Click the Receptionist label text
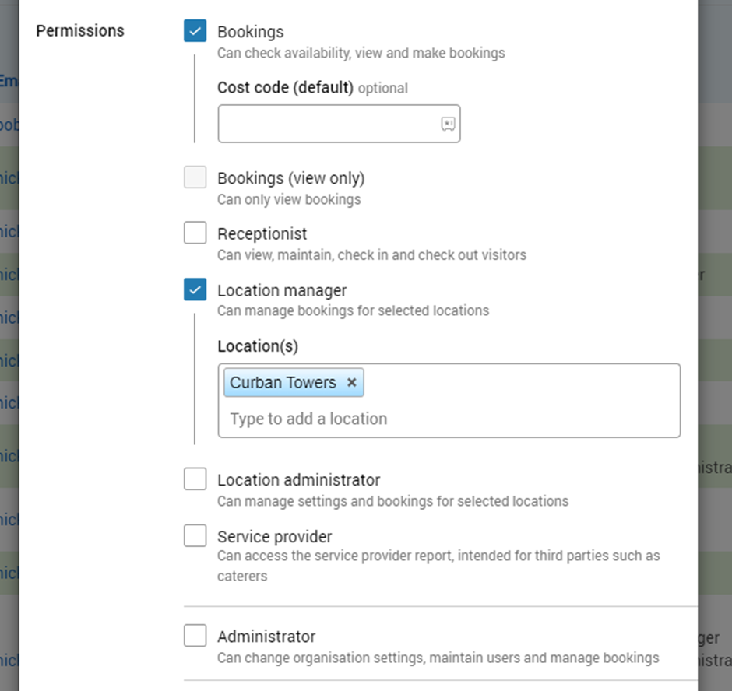 tap(262, 233)
